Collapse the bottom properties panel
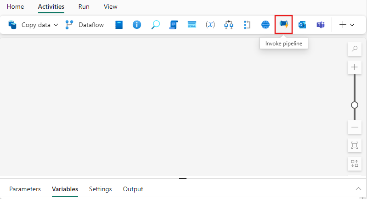This screenshot has width=367, height=199. 358,188
